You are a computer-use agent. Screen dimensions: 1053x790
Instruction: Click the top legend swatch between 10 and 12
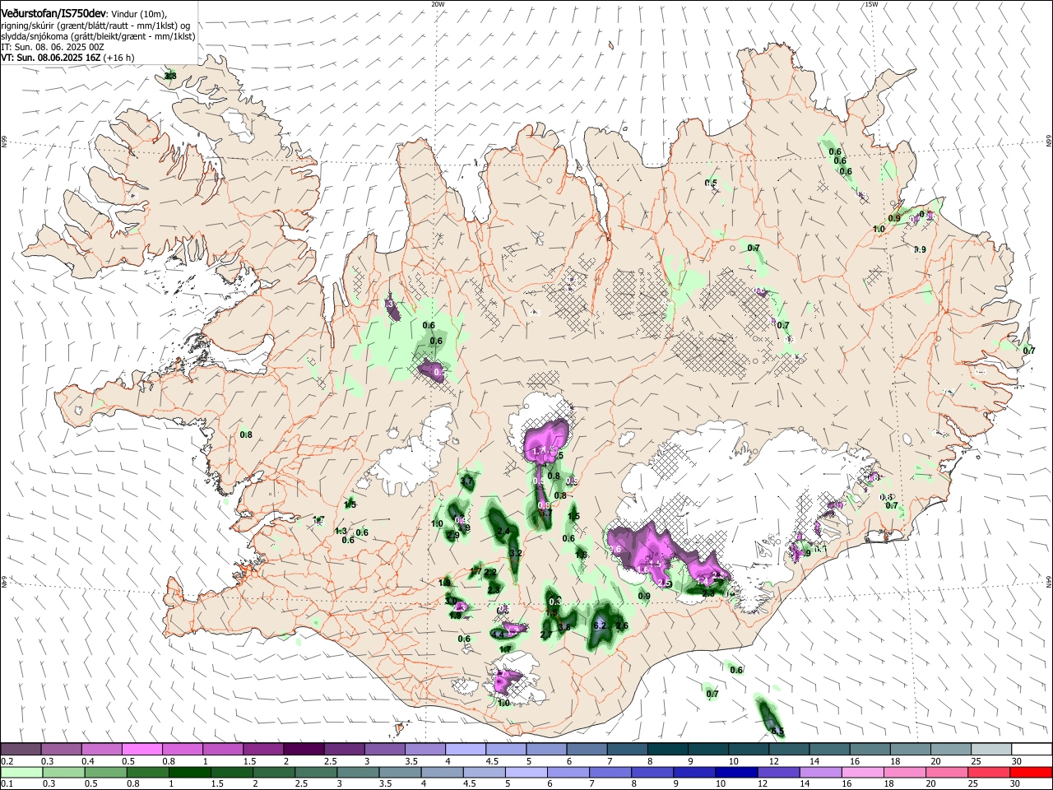coord(749,750)
